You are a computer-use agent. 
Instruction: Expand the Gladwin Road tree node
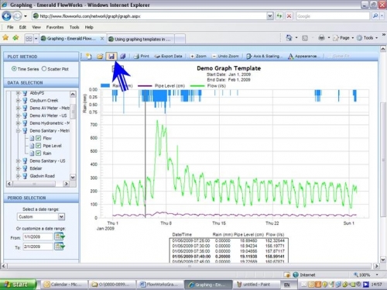(18, 176)
